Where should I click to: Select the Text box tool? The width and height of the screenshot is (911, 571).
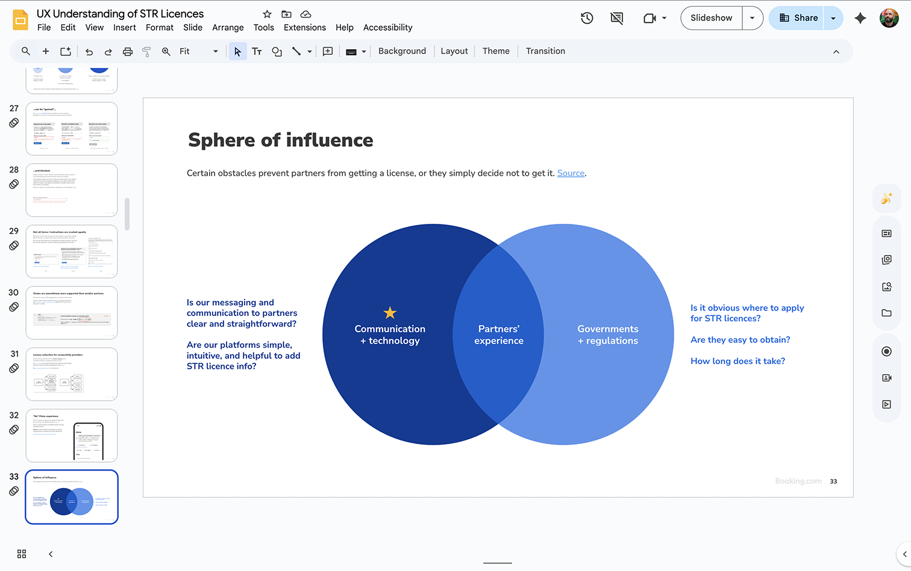point(257,51)
